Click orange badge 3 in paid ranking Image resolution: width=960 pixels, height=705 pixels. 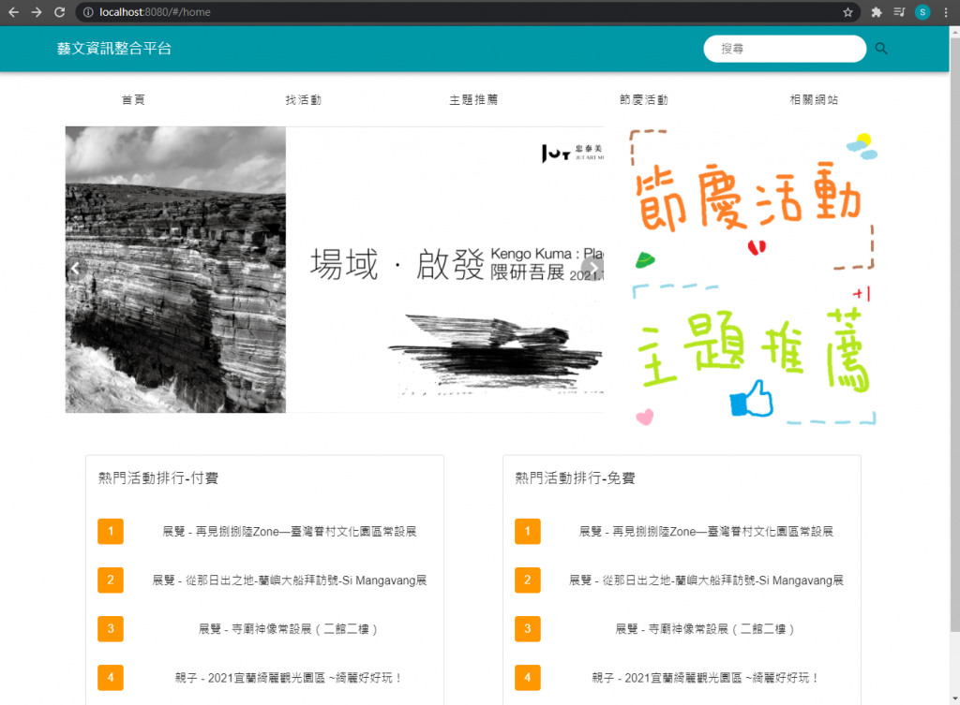click(111, 628)
